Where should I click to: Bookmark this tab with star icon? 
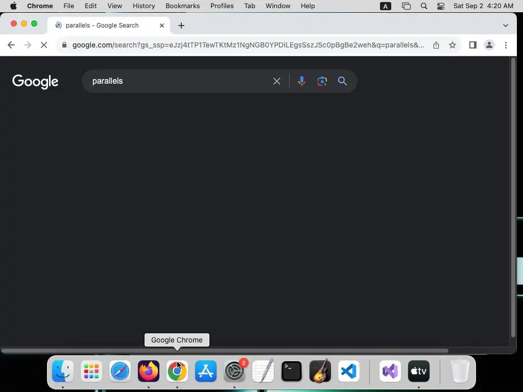point(453,45)
